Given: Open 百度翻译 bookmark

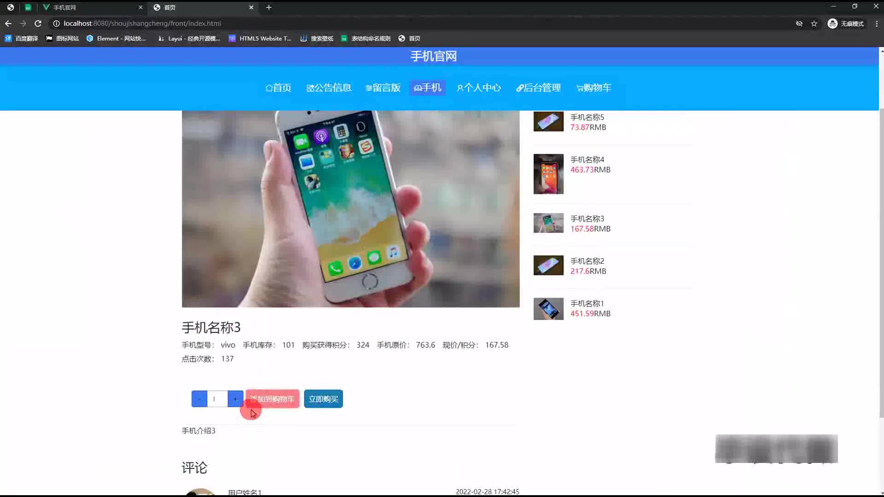Looking at the screenshot, I should click(22, 39).
